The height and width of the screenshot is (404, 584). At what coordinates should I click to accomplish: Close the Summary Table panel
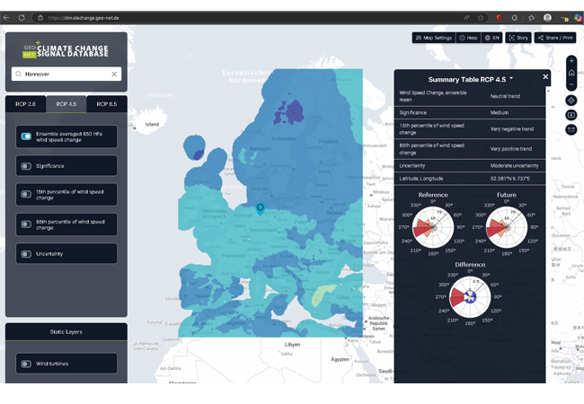(544, 77)
